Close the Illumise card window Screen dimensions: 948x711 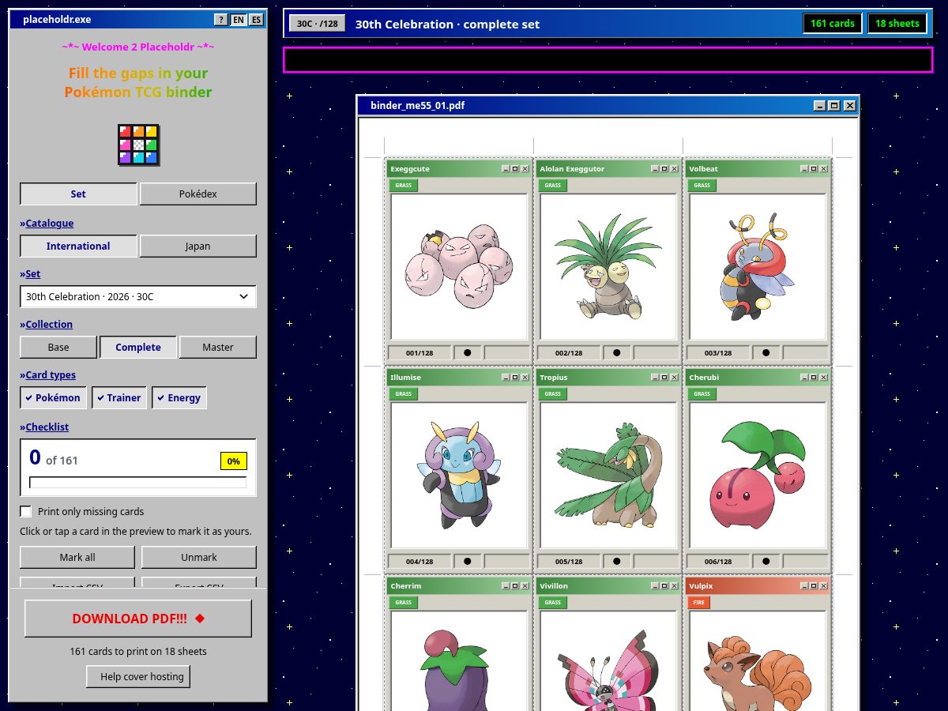(525, 377)
